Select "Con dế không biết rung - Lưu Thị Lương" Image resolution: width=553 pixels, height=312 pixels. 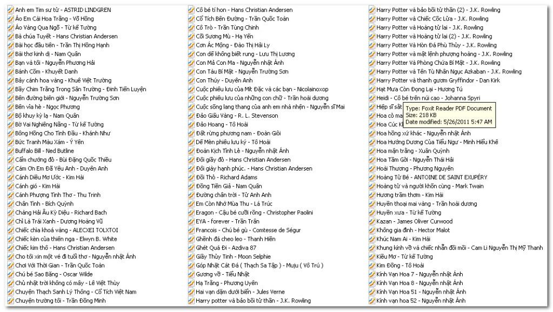click(x=245, y=54)
